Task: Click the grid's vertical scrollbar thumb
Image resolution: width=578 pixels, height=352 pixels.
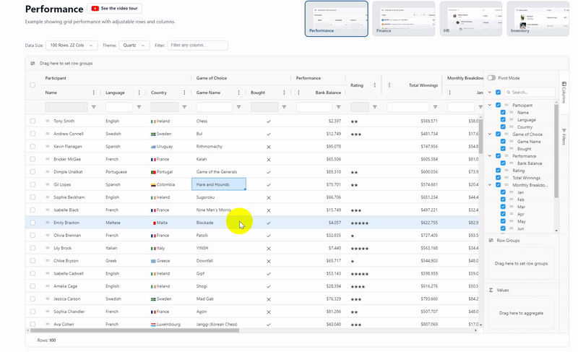Action: 480,137
